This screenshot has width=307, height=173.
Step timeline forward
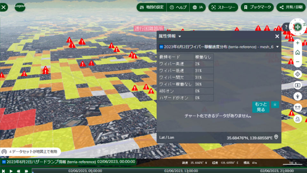pyautogui.click(x=27, y=171)
